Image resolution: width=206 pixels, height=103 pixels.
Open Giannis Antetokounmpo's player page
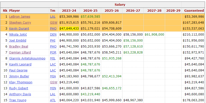tap(27, 58)
